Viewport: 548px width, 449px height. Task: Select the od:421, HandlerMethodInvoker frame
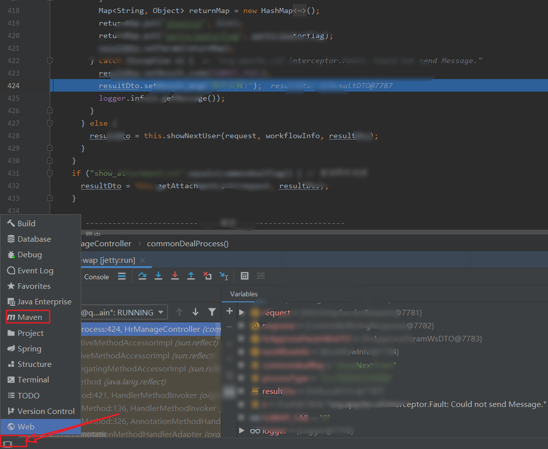151,395
